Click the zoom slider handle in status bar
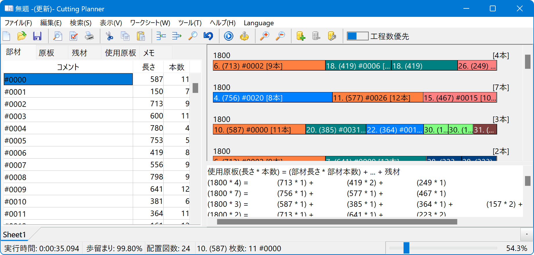Viewport: 534px width, 255px height. (406, 248)
